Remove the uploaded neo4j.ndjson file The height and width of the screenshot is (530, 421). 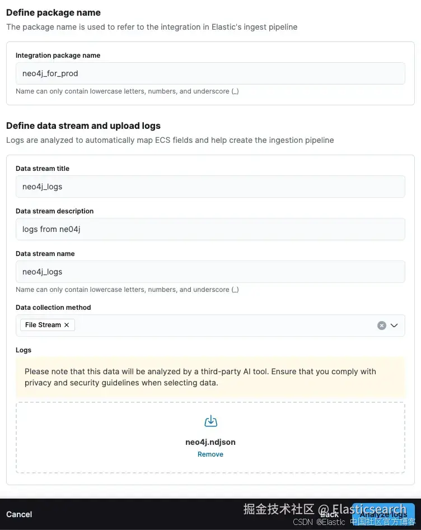210,454
